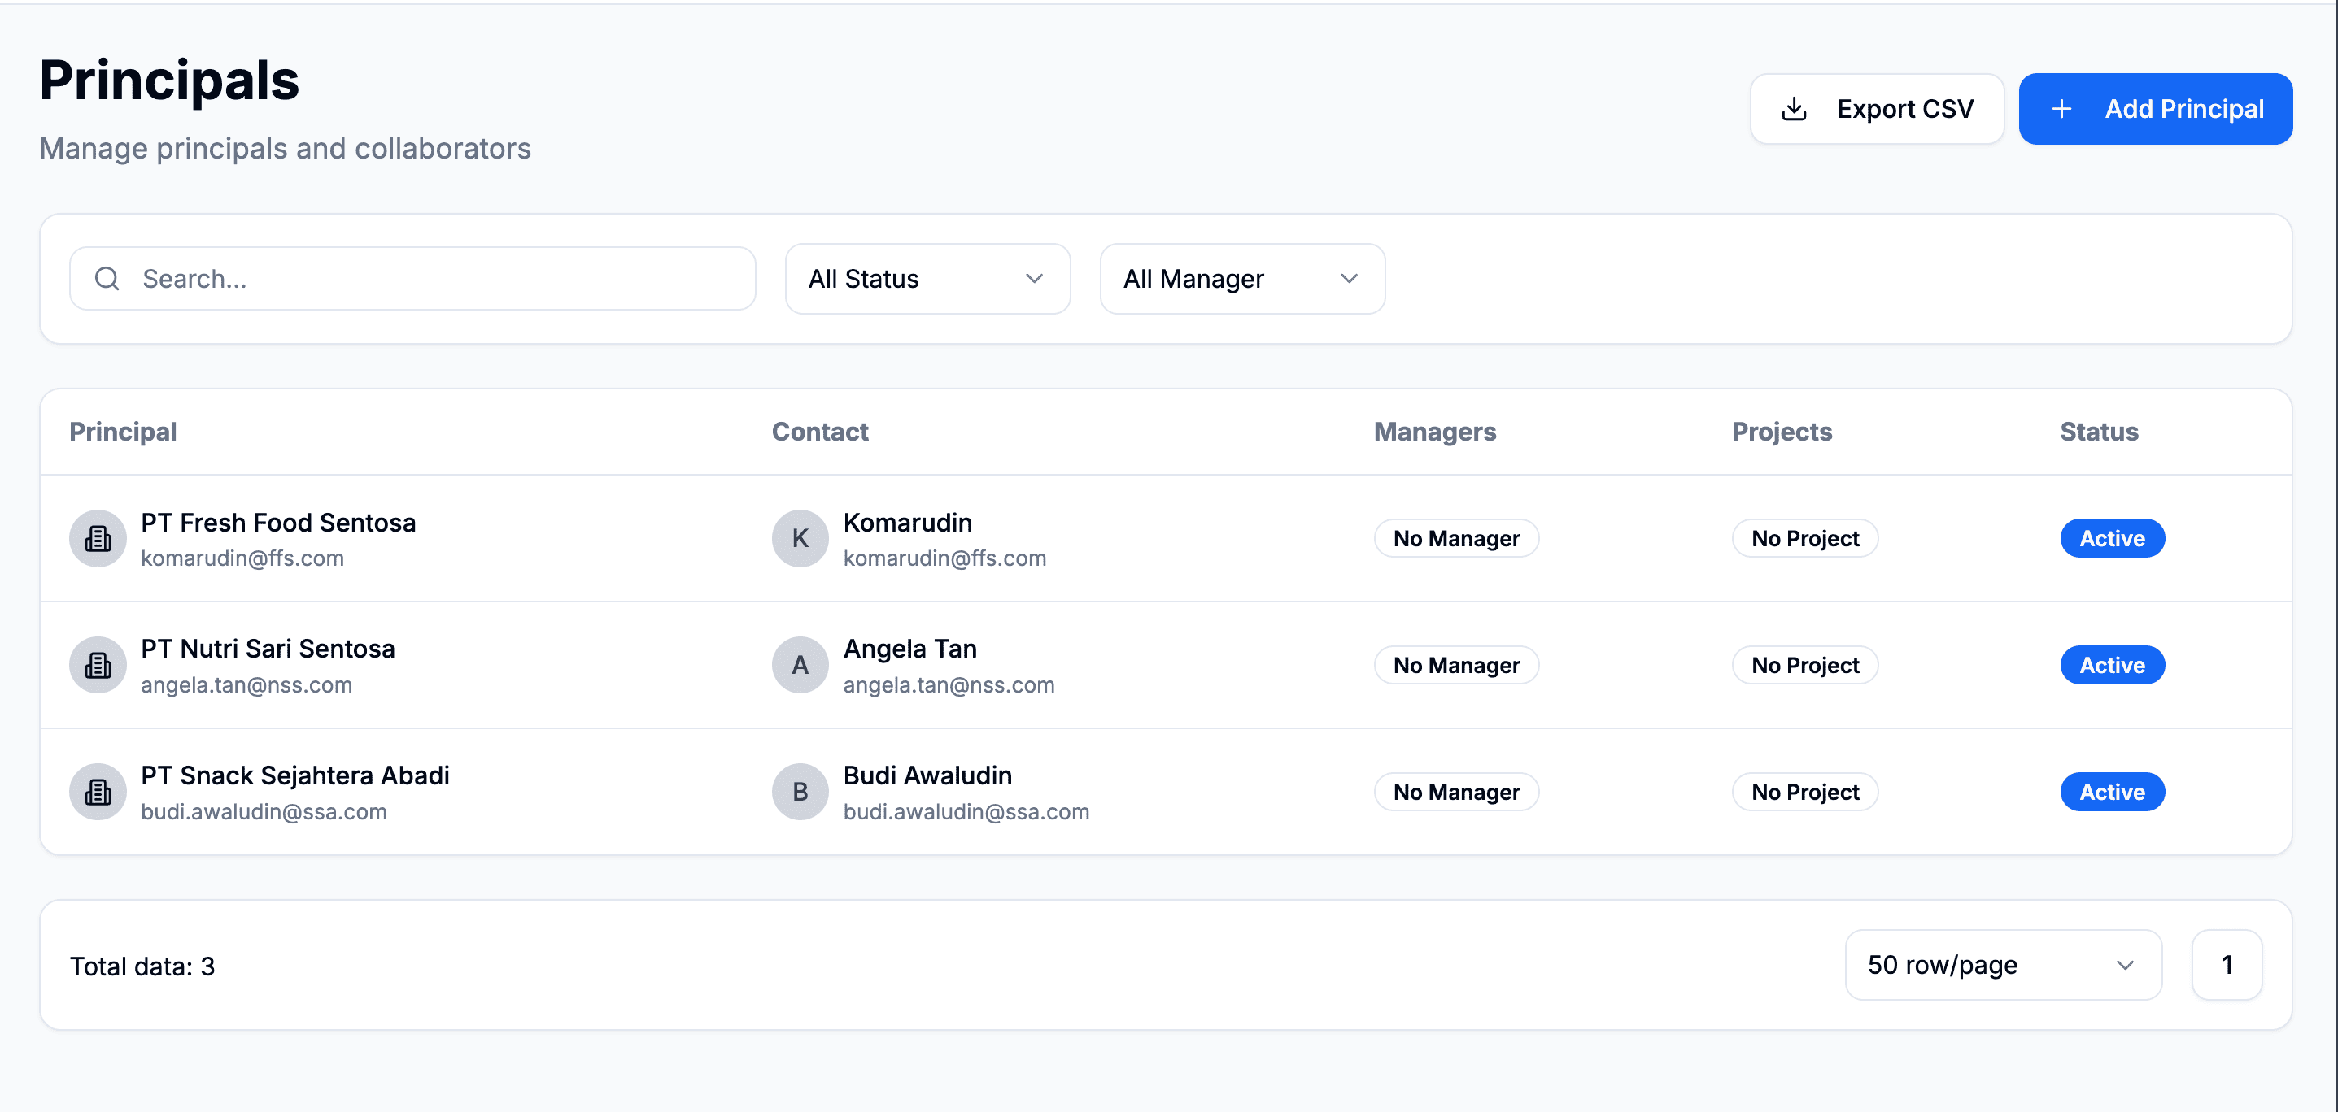Open the All Status filter dropdown

[927, 279]
